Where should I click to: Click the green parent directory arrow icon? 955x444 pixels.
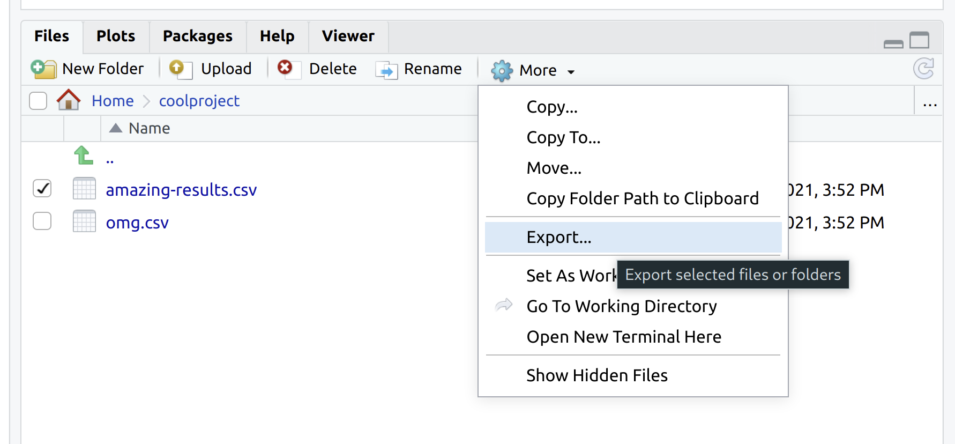coord(84,156)
